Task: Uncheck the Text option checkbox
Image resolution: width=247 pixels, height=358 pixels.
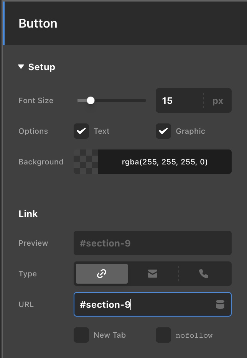Action: [81, 131]
